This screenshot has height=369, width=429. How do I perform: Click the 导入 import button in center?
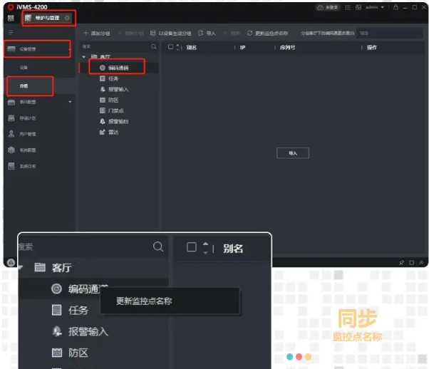click(293, 153)
